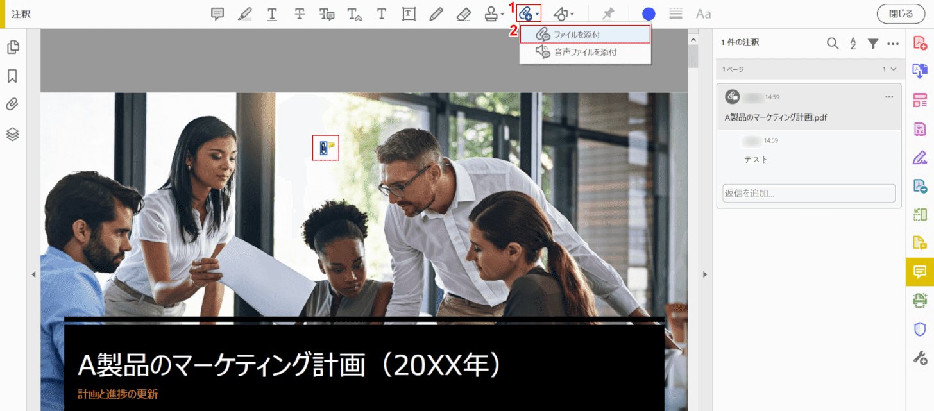Click the 返信を追加 reply field

[809, 193]
